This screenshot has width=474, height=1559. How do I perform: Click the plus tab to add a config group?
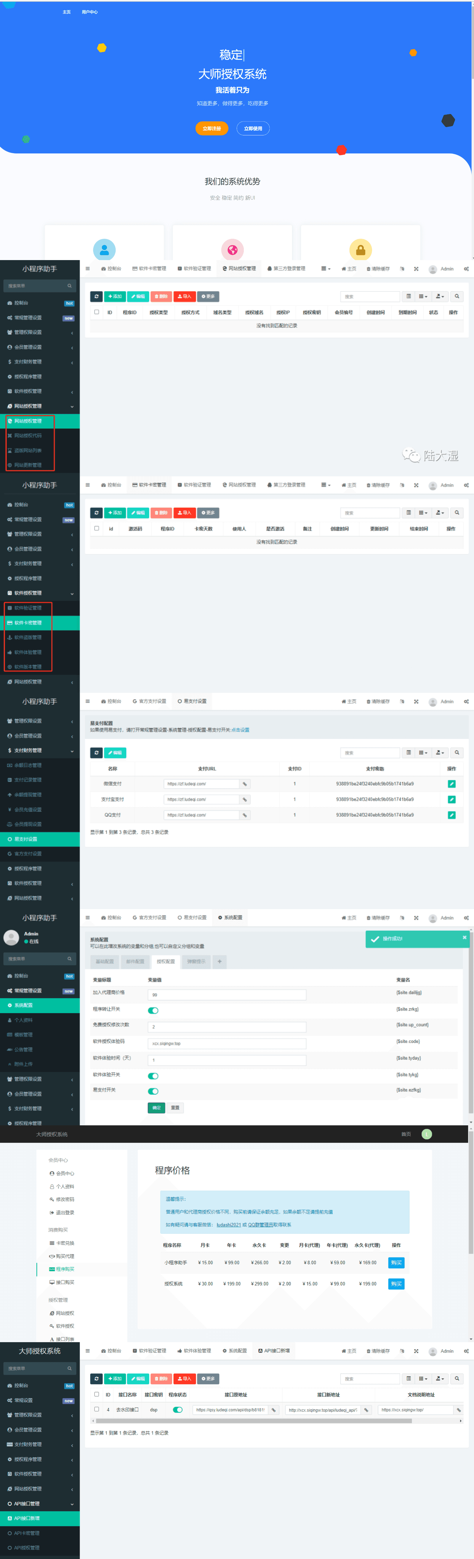coord(219,962)
